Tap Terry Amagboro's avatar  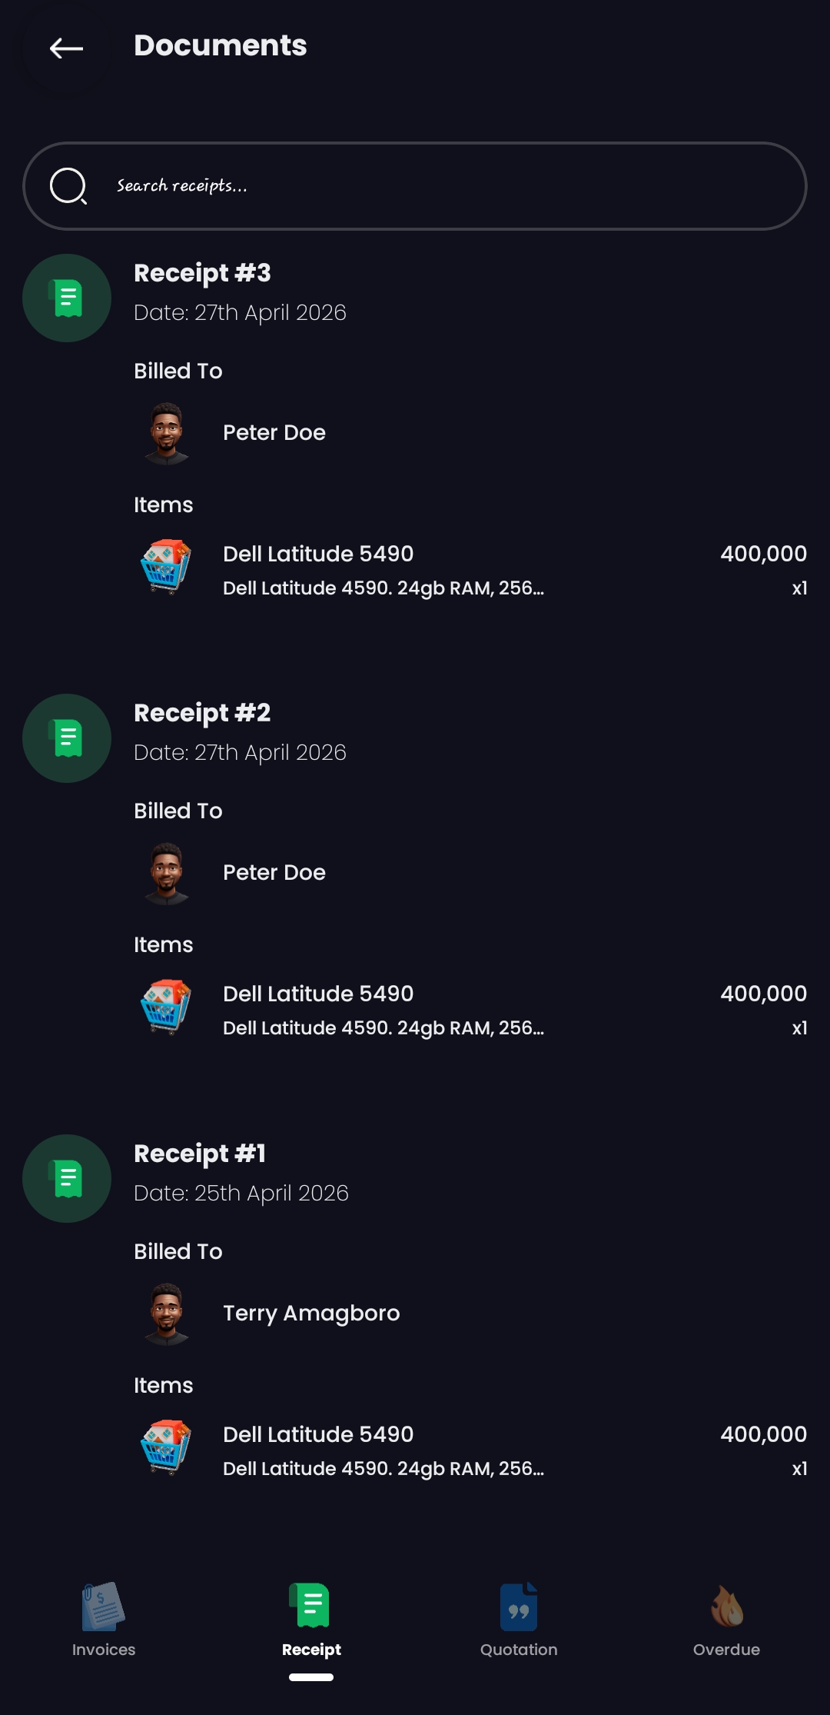pyautogui.click(x=167, y=1314)
